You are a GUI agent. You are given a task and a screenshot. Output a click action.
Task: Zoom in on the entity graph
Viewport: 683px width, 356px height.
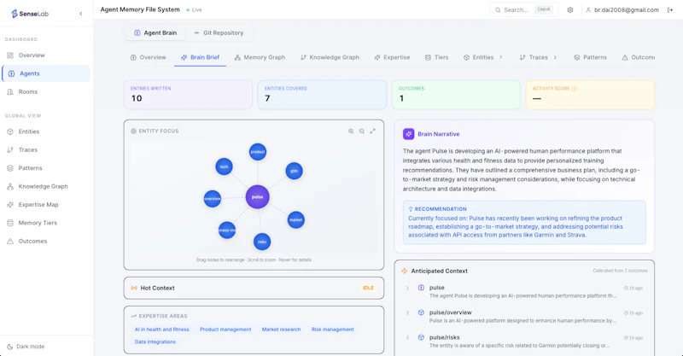point(351,131)
